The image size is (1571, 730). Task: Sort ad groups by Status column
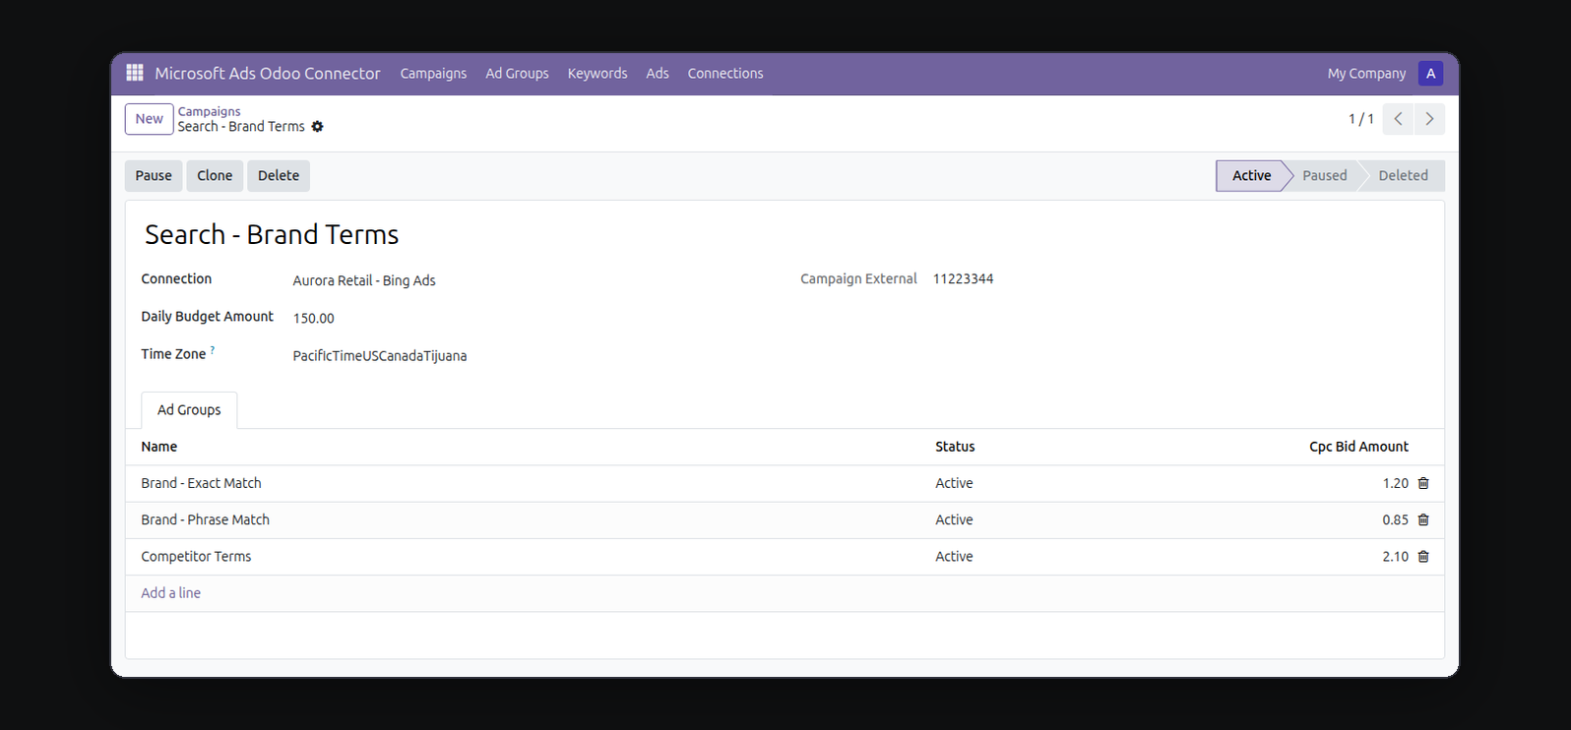(x=955, y=447)
